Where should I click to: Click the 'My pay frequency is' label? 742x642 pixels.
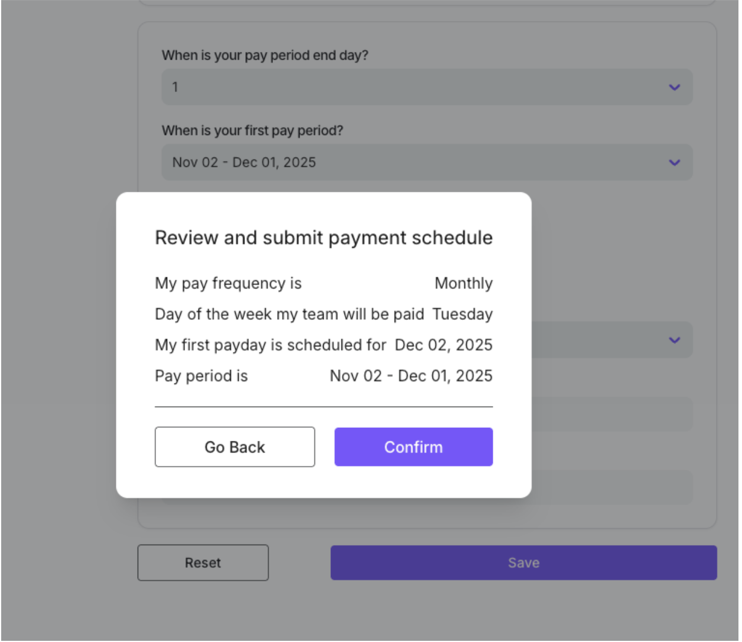(228, 284)
